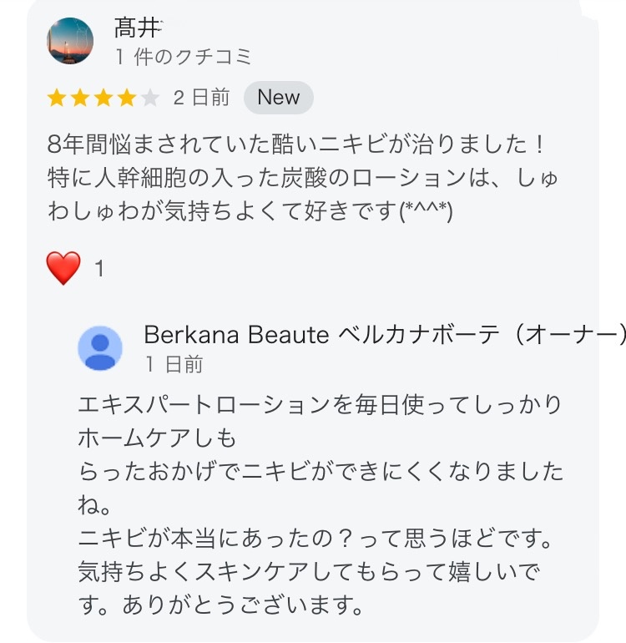Click the fourth yellow rating star
626x643 pixels.
pos(127,99)
